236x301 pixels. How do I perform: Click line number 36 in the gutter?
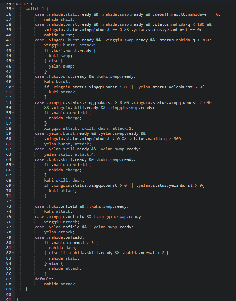click(x=8, y=14)
